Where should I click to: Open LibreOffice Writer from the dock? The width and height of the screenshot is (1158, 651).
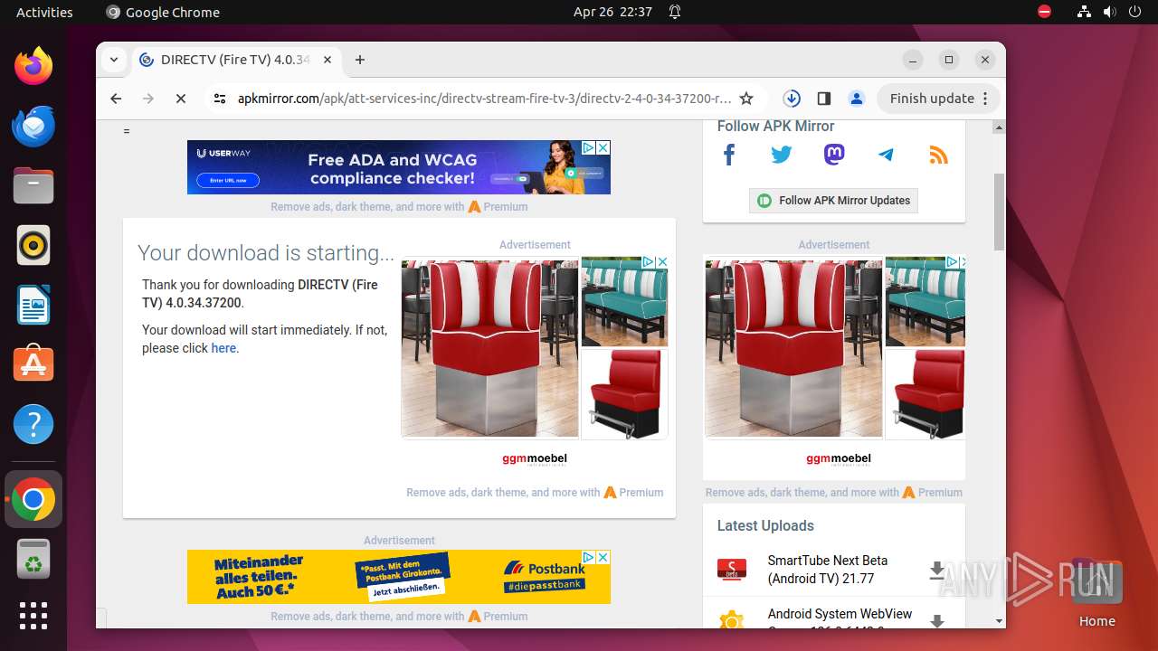click(33, 305)
